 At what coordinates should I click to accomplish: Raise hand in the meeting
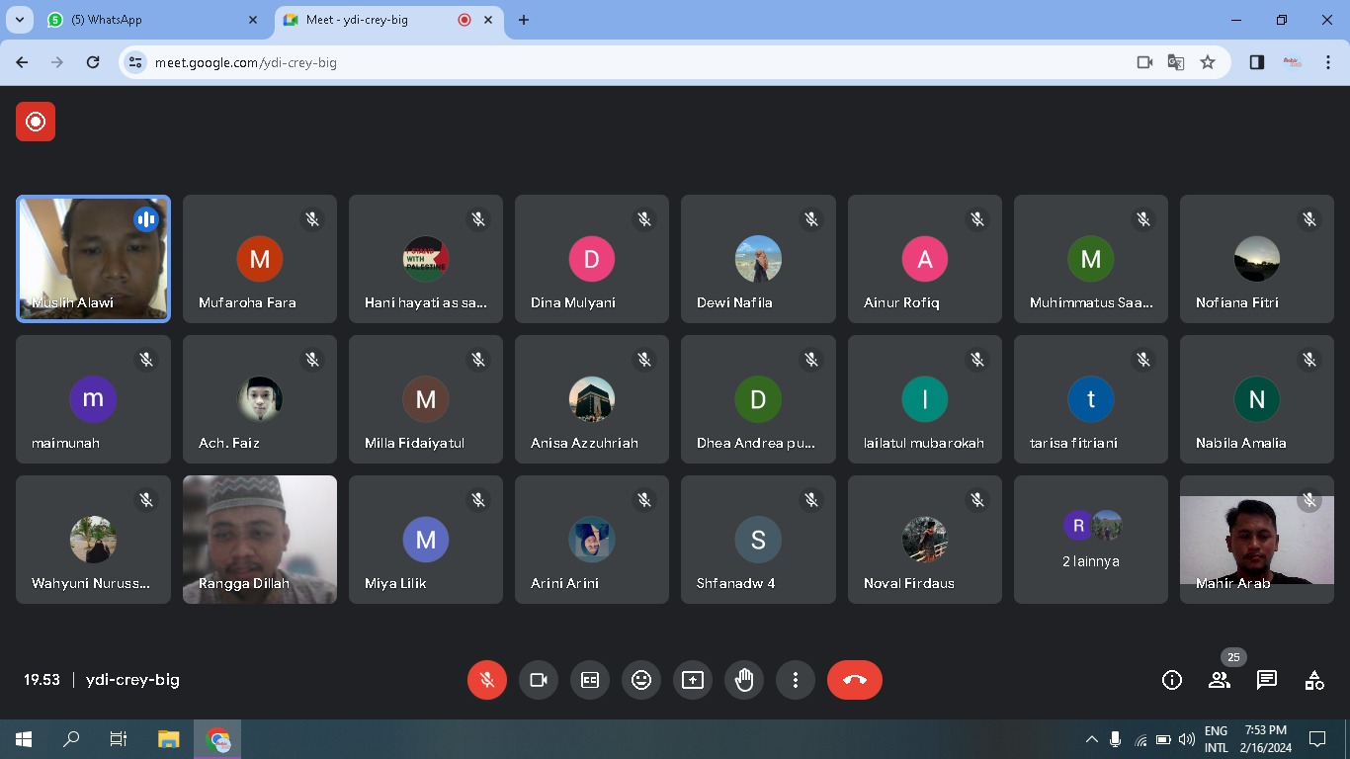click(744, 680)
